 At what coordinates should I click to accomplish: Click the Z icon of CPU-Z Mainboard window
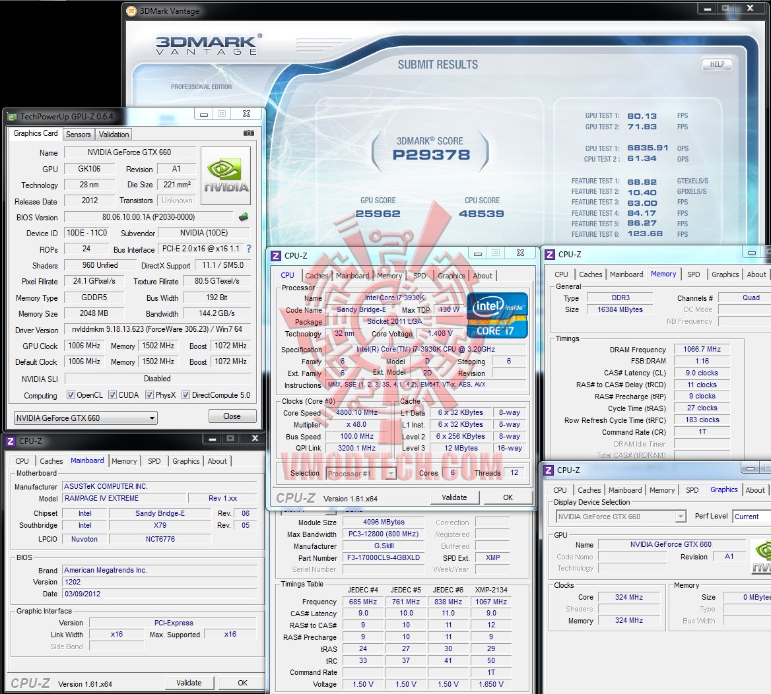click(x=11, y=441)
